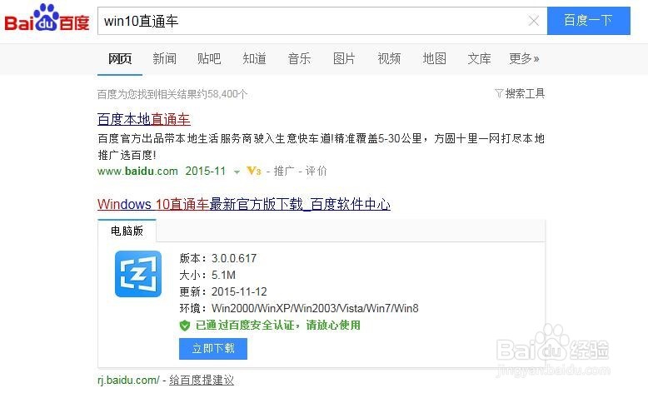Open 搜索工具 filter options
648x393 pixels.
point(520,93)
